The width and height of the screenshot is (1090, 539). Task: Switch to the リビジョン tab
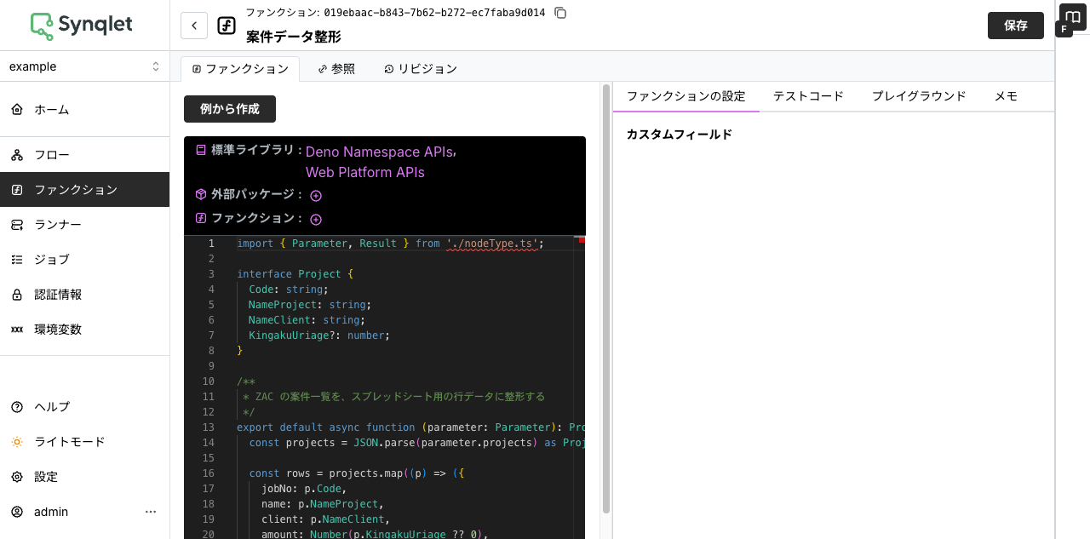pos(421,69)
